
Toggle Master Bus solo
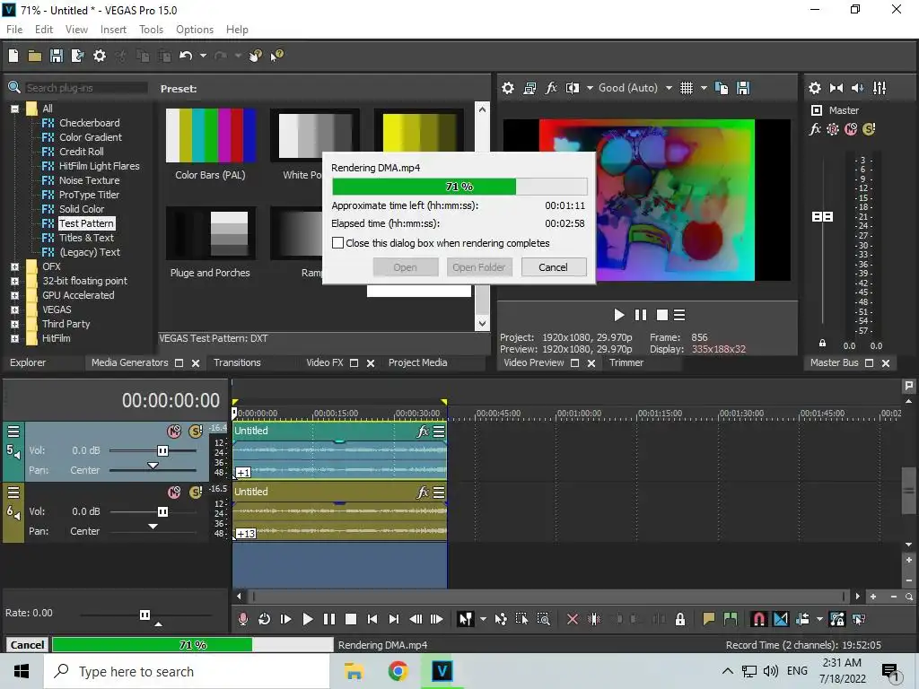point(869,129)
